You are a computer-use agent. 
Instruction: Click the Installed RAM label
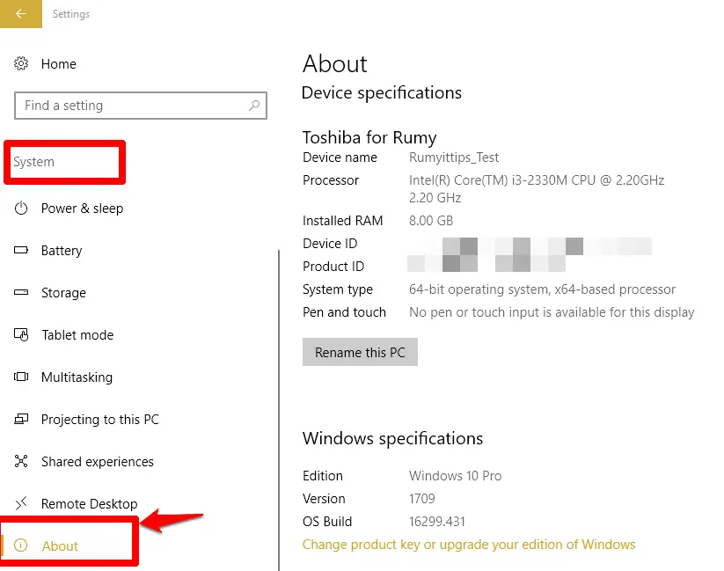[x=342, y=221]
